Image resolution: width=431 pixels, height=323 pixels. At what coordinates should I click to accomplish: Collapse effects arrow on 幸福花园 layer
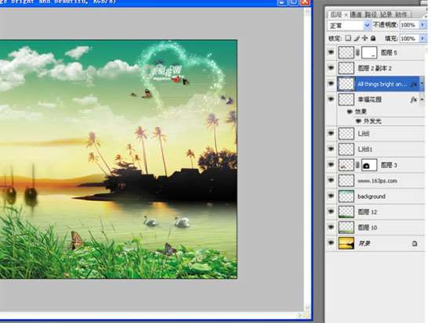(422, 99)
